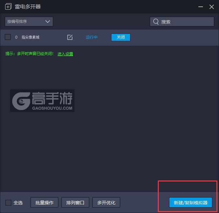Click the 提示: 多开时声音已经关闭! message
The width and height of the screenshot is (219, 213).
click(29, 54)
